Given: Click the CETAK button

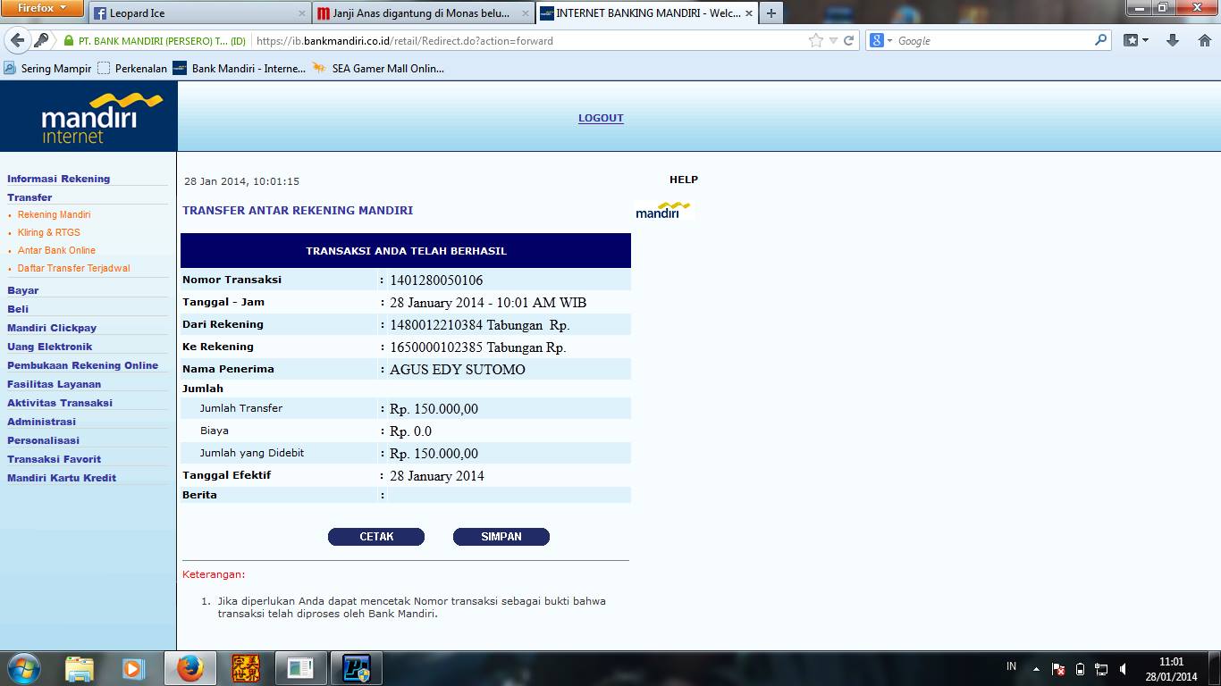Looking at the screenshot, I should [x=376, y=537].
